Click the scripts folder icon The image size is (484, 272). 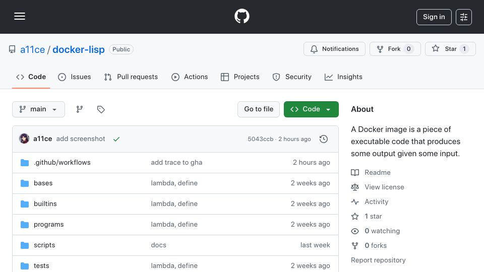[x=25, y=245]
